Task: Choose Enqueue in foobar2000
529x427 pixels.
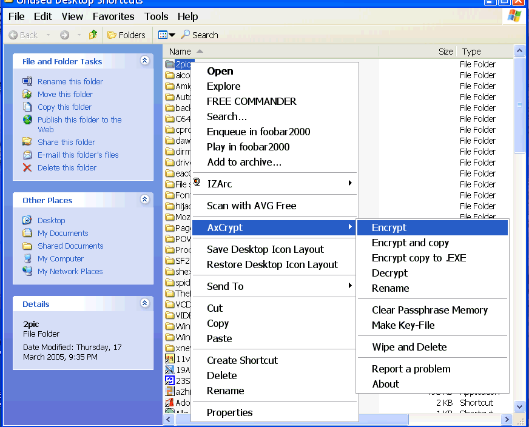Action: tap(274, 132)
